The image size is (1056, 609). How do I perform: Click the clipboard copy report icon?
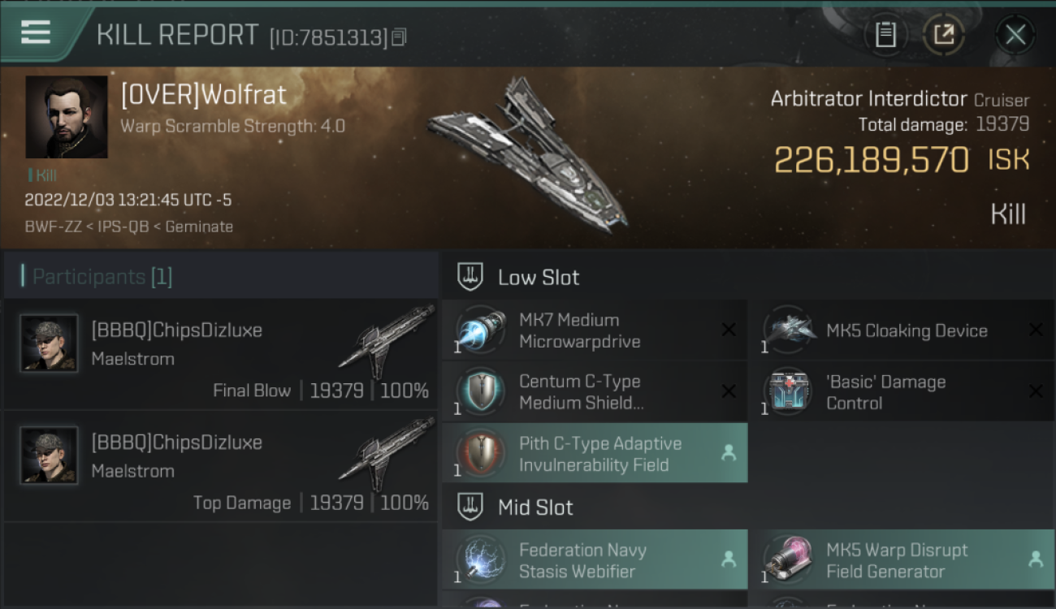(885, 35)
